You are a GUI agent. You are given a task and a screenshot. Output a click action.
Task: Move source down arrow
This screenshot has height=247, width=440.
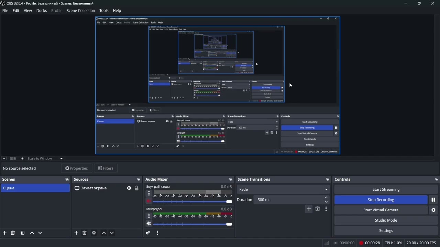click(x=112, y=233)
